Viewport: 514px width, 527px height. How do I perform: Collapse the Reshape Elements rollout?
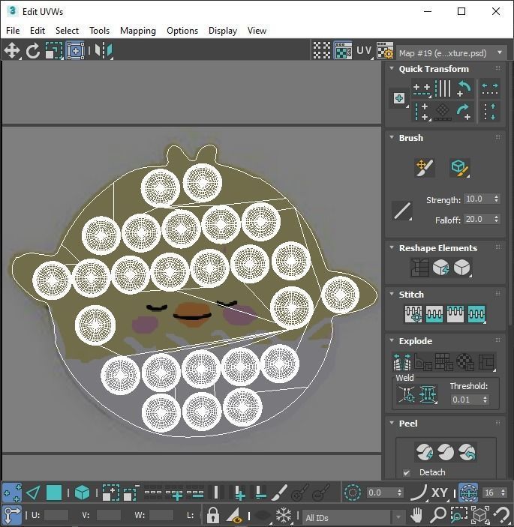[x=392, y=247]
